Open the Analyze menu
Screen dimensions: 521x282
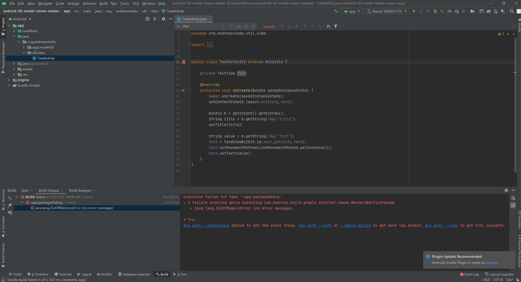(x=73, y=3)
